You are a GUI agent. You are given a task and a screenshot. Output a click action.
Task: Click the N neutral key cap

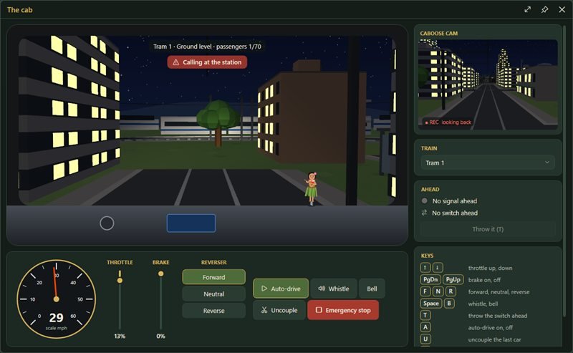coord(438,291)
